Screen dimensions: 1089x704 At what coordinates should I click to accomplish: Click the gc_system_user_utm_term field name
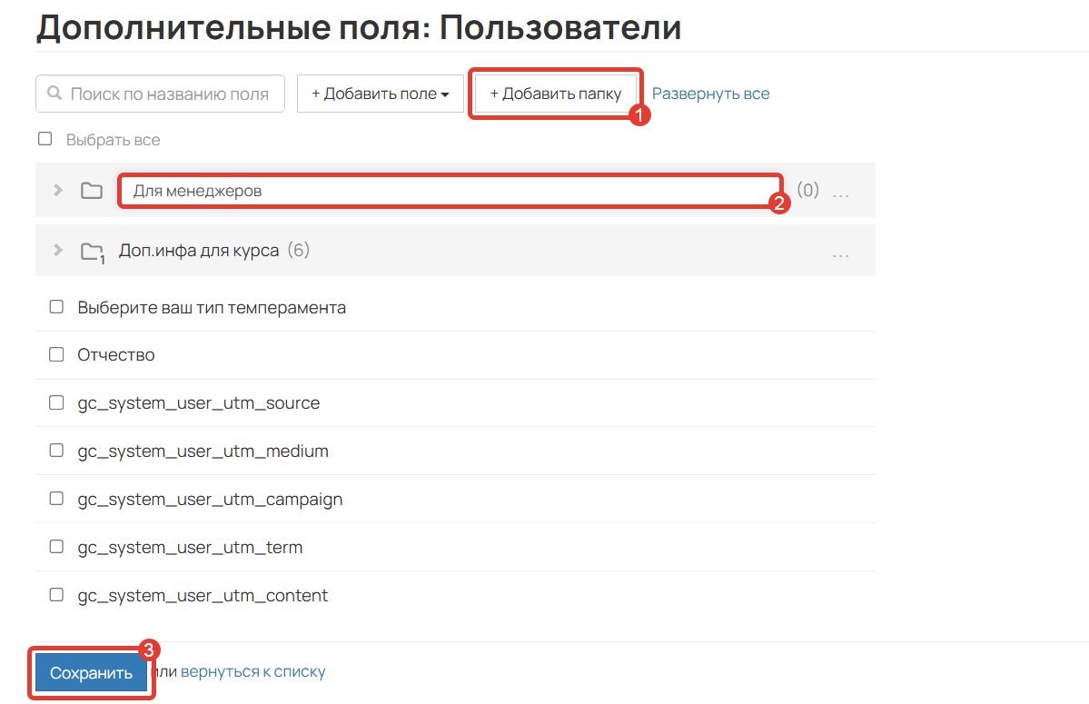click(191, 548)
